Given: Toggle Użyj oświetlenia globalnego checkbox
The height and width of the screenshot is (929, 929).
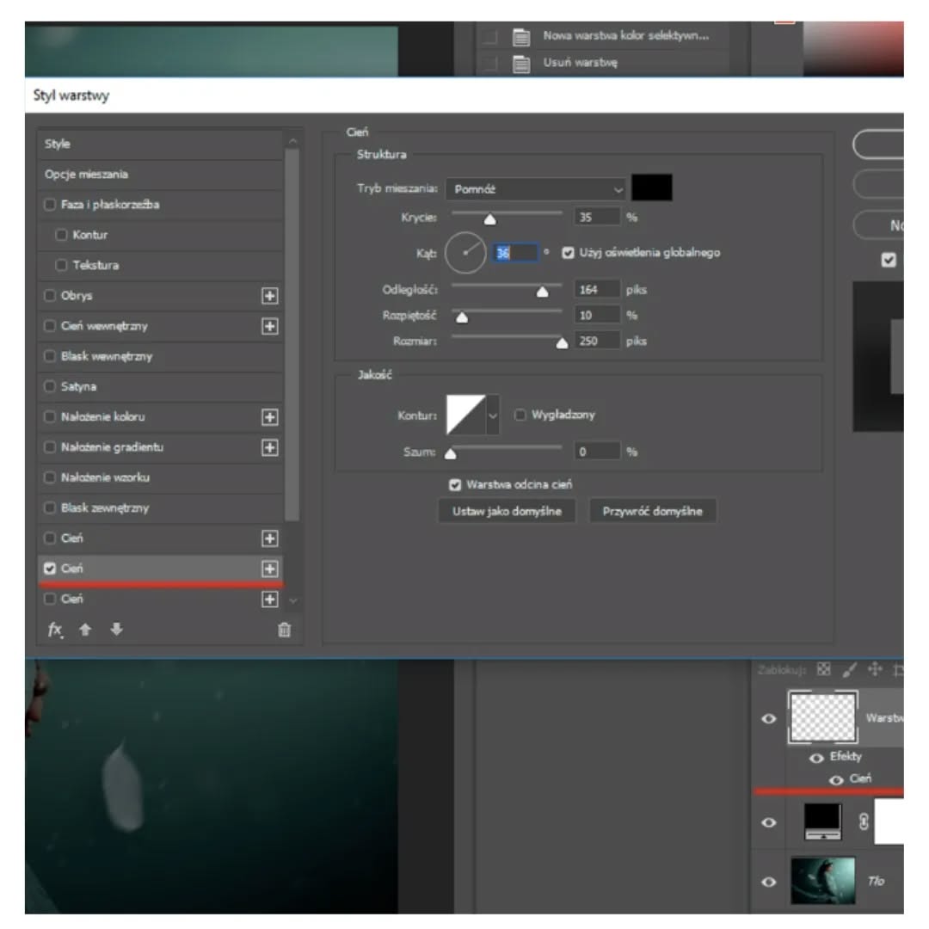Looking at the screenshot, I should (568, 253).
